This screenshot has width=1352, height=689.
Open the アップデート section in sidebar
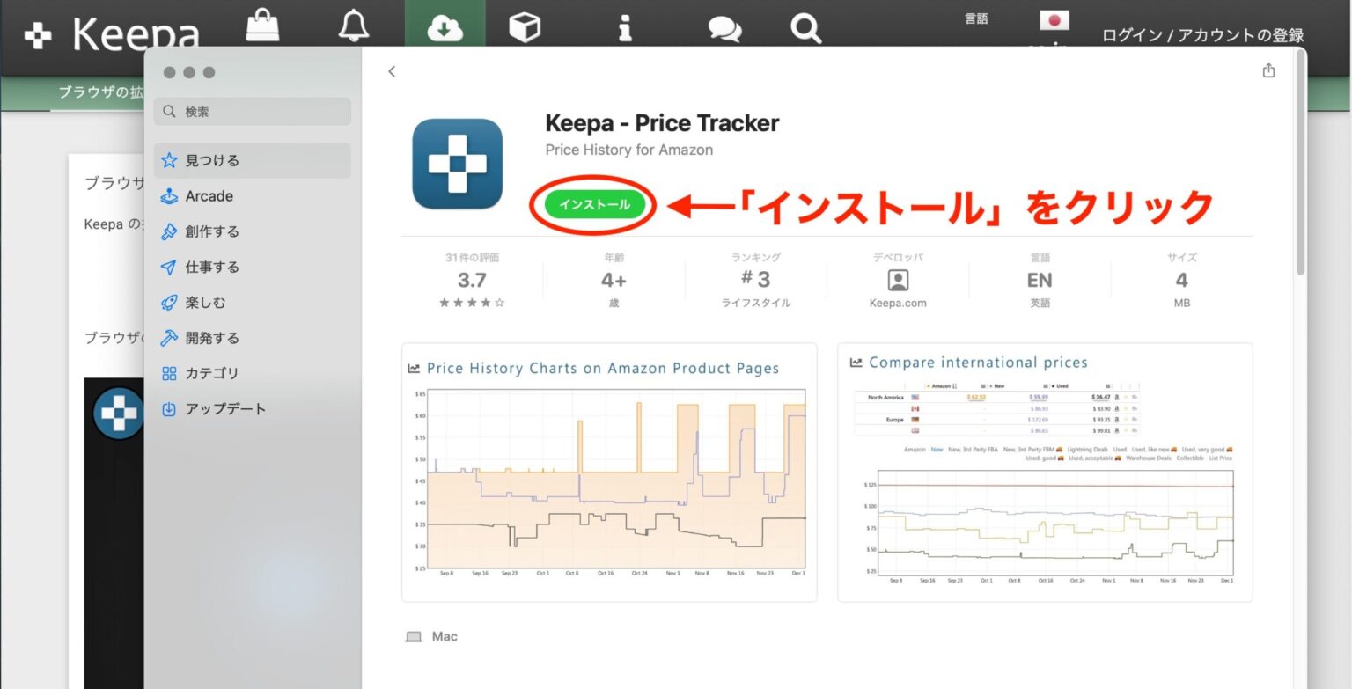220,408
